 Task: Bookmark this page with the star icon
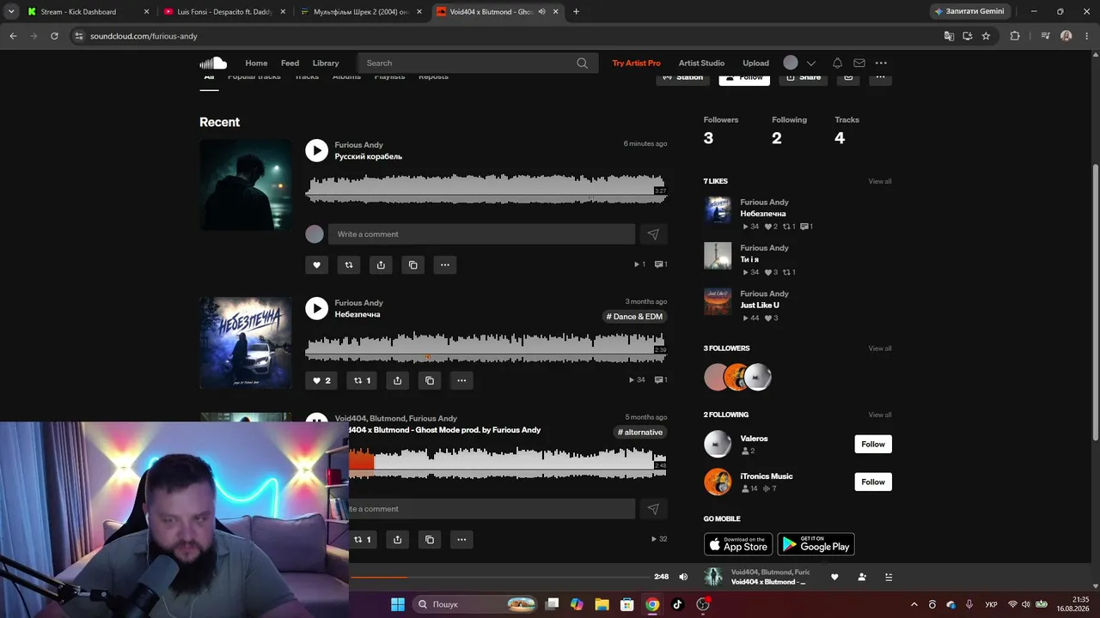986,36
